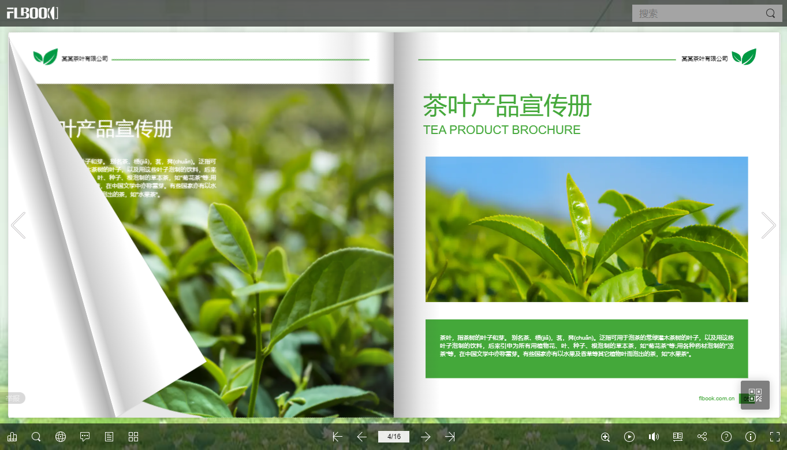Screen dimensions: 787x450
Task: Toggle fullscreen mode
Action: coord(775,437)
